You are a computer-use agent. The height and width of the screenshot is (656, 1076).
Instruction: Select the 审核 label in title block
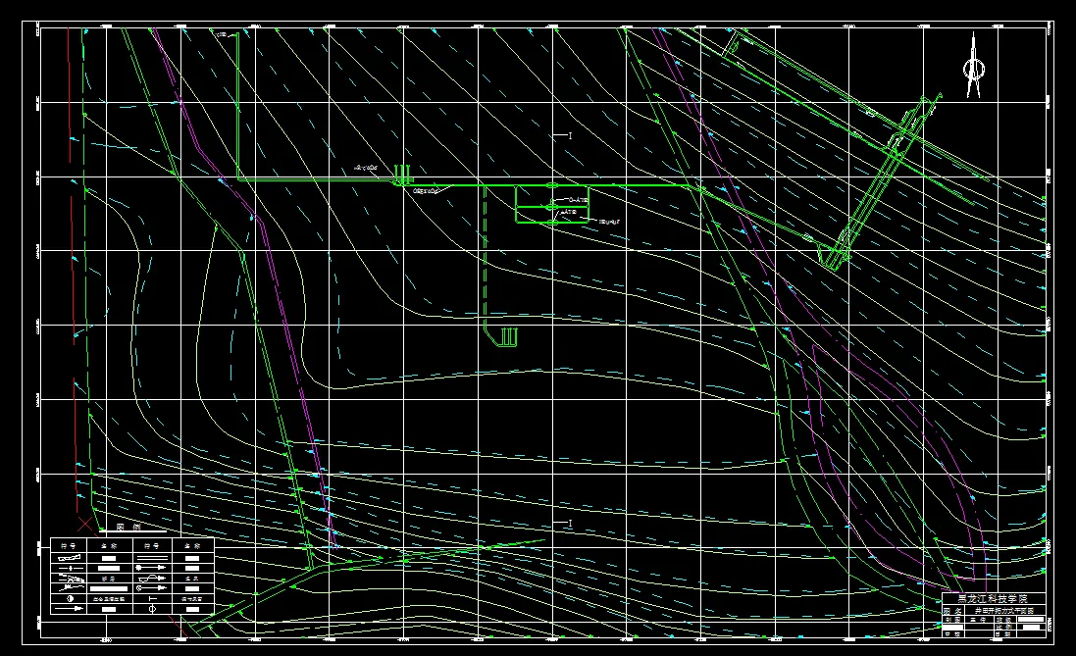(952, 634)
